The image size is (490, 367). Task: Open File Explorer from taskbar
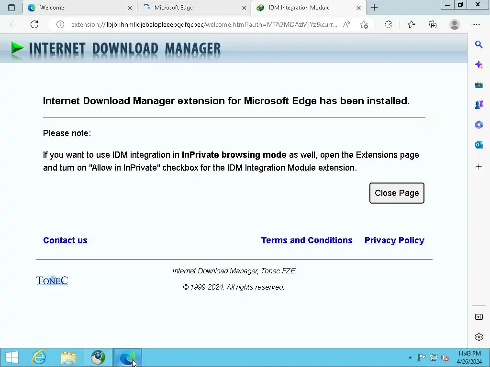tap(68, 357)
